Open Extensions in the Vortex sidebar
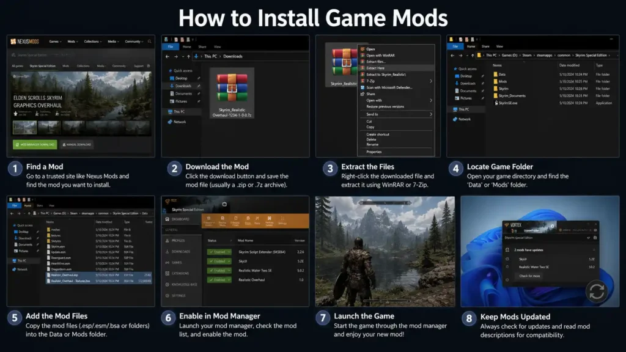Viewport: 626px width, 352px height. 177,273
